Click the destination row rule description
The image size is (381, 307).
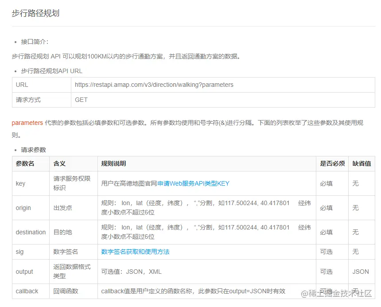tap(206, 232)
